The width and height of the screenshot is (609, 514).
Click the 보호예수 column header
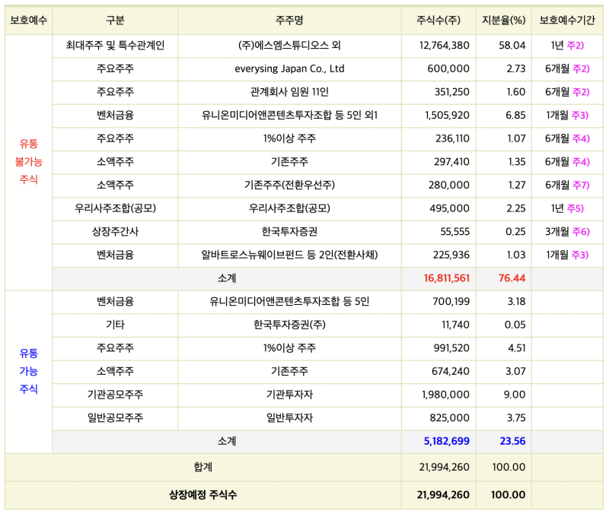(28, 21)
